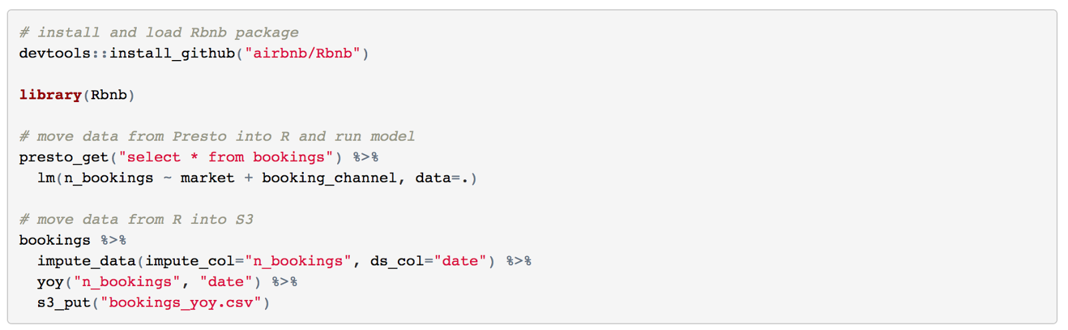Click the impute_col argument name
1068x330 pixels.
[190, 261]
